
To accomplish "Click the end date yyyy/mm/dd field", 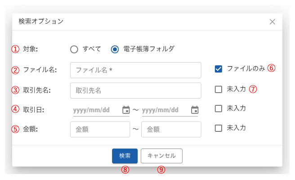I will [x=164, y=110].
